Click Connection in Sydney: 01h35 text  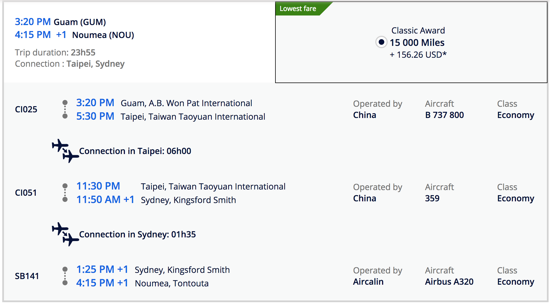pyautogui.click(x=137, y=234)
